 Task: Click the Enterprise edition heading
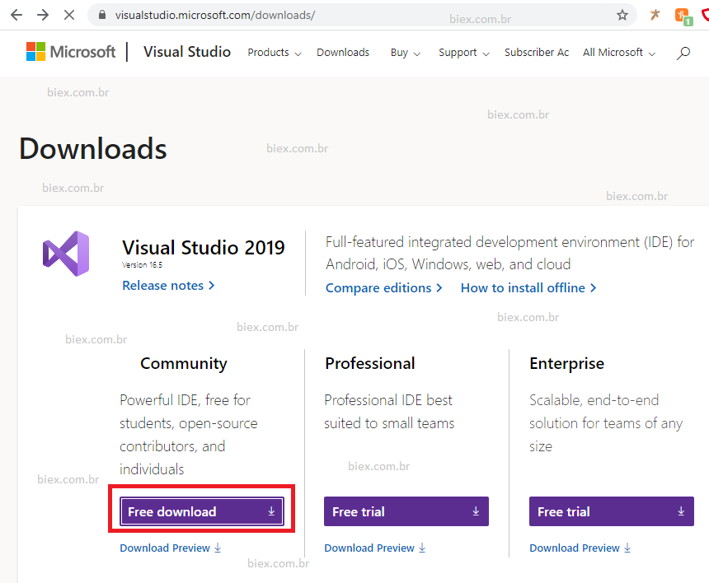(566, 363)
